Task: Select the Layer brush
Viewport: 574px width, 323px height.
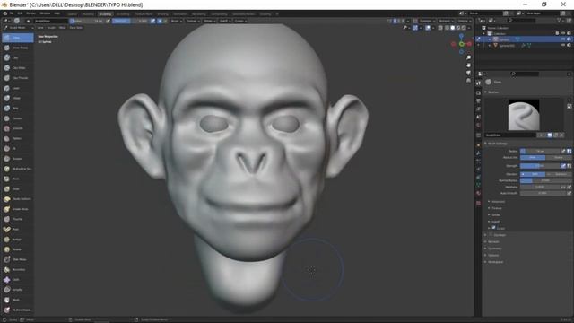Action: (x=18, y=88)
